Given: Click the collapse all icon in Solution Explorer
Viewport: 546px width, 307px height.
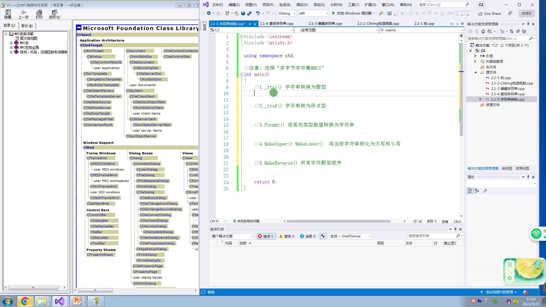Looking at the screenshot, I should point(518,31).
